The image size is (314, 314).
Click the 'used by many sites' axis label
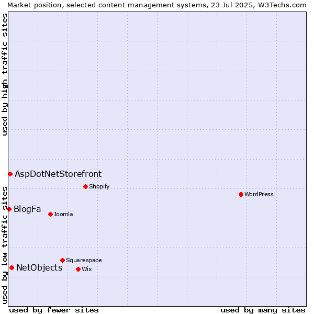263,310
